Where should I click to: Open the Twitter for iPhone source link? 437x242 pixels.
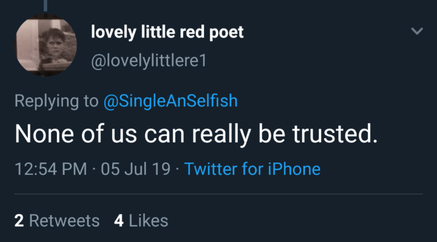click(x=252, y=169)
